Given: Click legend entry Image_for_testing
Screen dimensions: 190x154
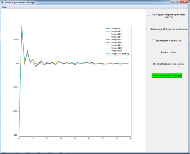Looking at the screenshot, I should coord(117,54).
